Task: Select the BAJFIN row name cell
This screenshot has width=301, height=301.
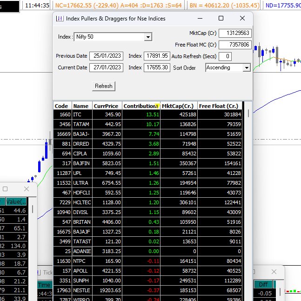Action: (x=82, y=163)
